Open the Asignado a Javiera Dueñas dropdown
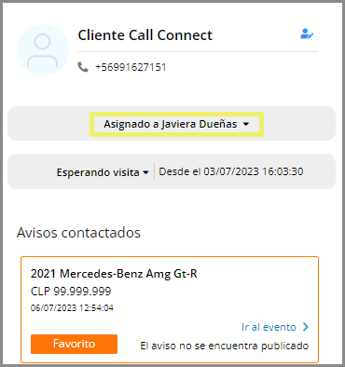 [176, 124]
